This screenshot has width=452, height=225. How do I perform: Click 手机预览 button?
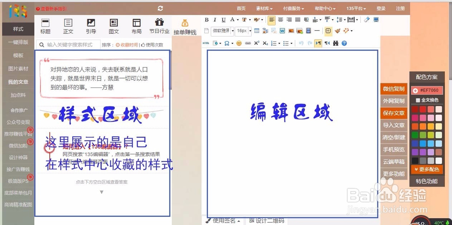394,150
